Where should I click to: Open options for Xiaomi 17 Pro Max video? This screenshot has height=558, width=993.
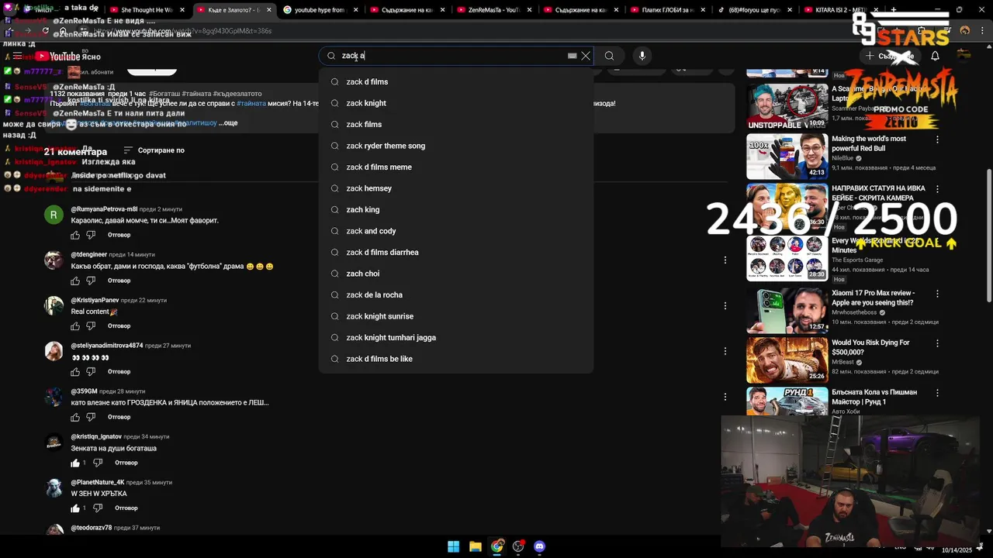point(937,294)
